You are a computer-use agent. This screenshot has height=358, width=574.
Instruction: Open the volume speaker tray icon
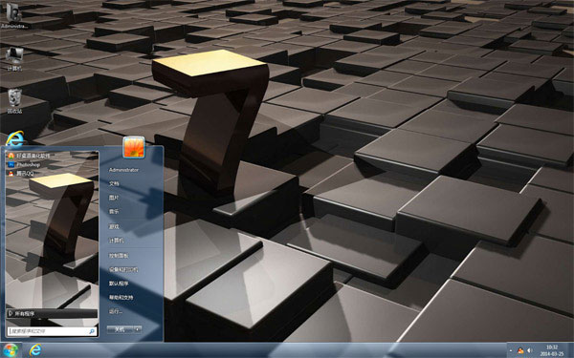529,350
